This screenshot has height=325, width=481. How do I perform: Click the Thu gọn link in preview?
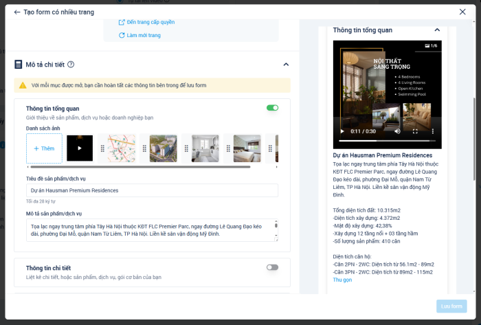[342, 280]
